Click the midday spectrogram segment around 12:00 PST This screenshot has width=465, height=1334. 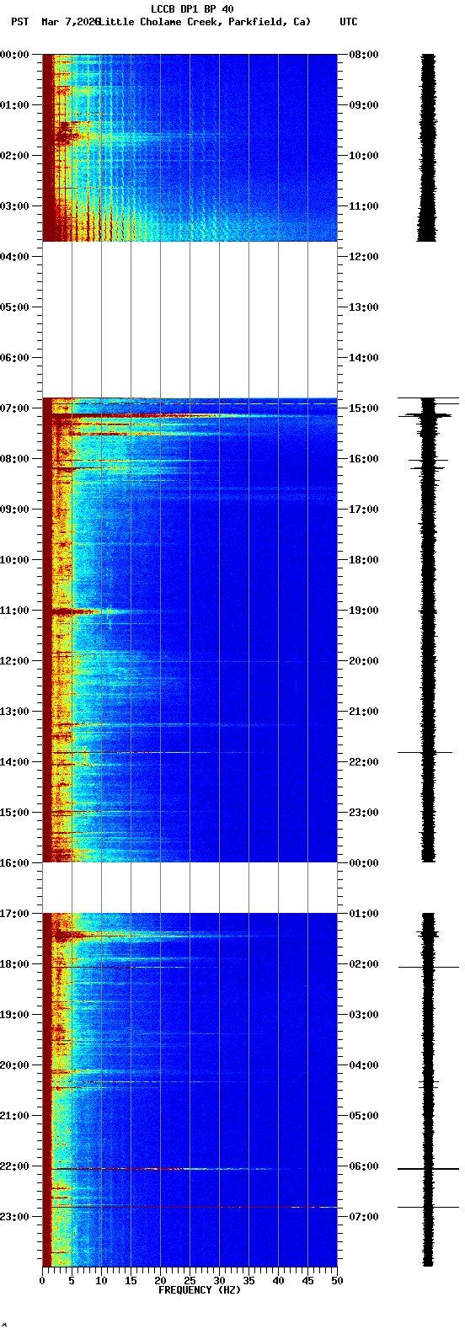(190, 630)
